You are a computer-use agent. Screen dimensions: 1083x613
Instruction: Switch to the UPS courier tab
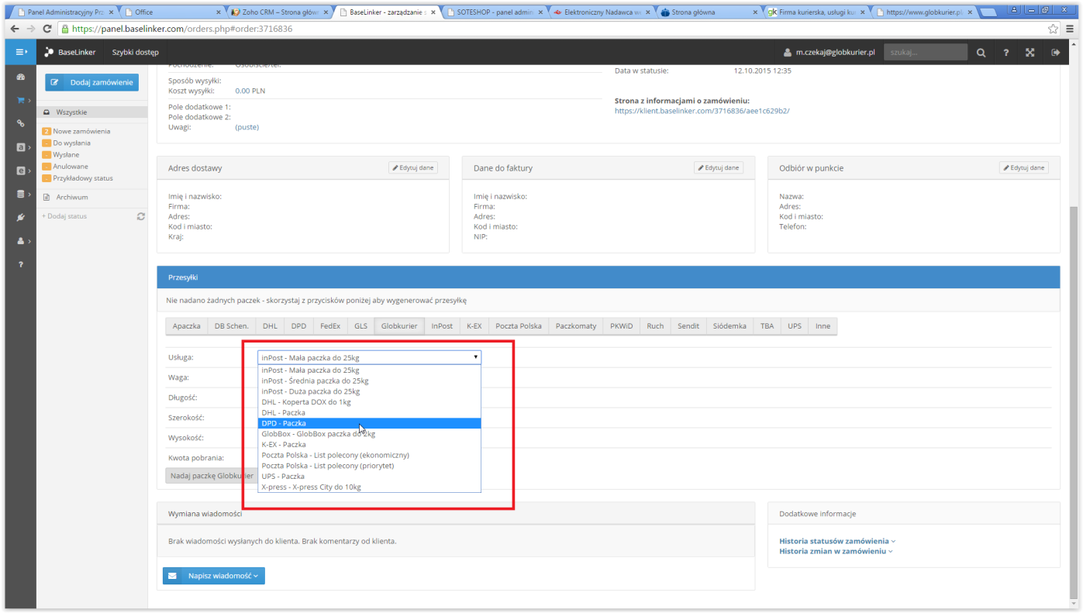click(795, 326)
